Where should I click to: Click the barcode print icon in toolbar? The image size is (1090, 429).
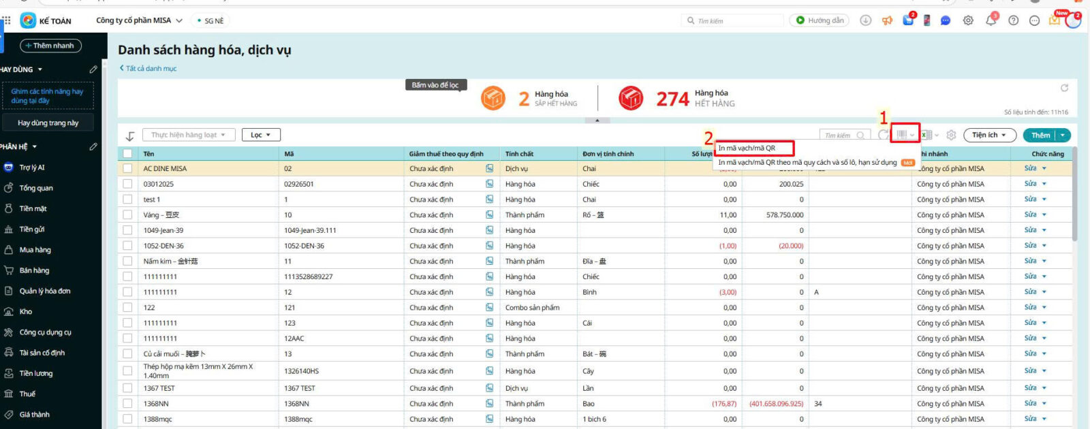(902, 135)
